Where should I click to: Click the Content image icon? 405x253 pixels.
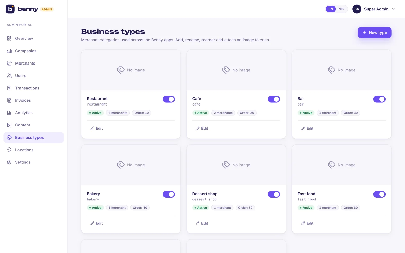tap(9, 125)
